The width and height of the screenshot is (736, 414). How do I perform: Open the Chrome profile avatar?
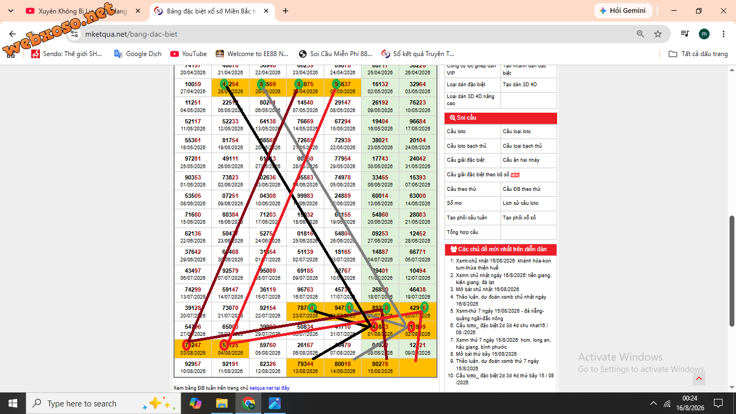pyautogui.click(x=704, y=34)
